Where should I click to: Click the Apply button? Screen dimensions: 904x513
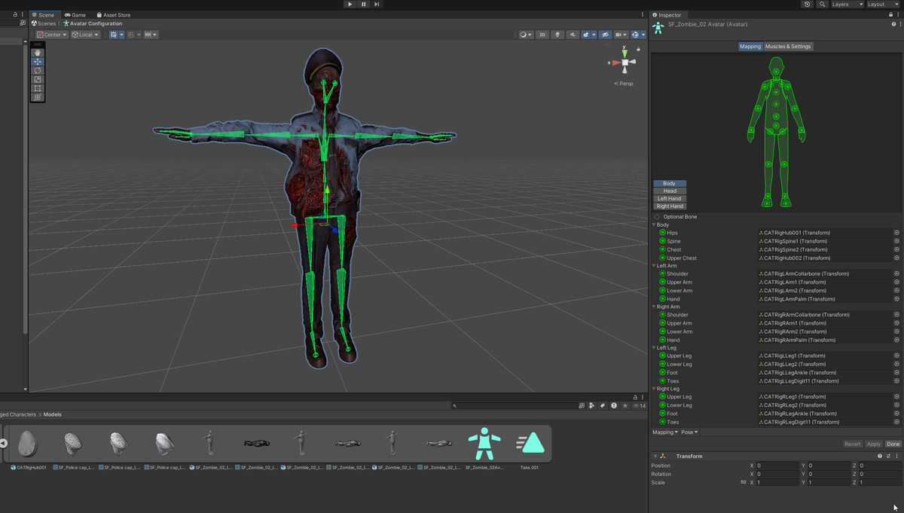[x=873, y=444]
